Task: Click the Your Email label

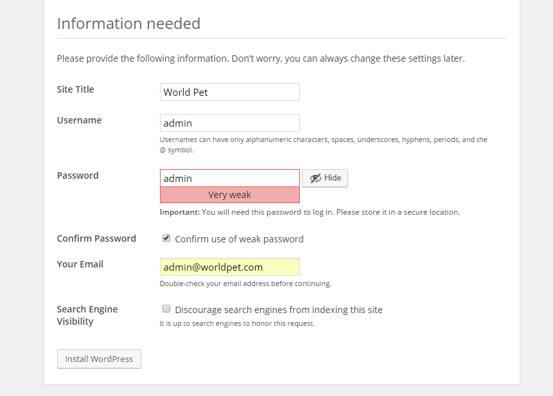Action: pyautogui.click(x=80, y=264)
